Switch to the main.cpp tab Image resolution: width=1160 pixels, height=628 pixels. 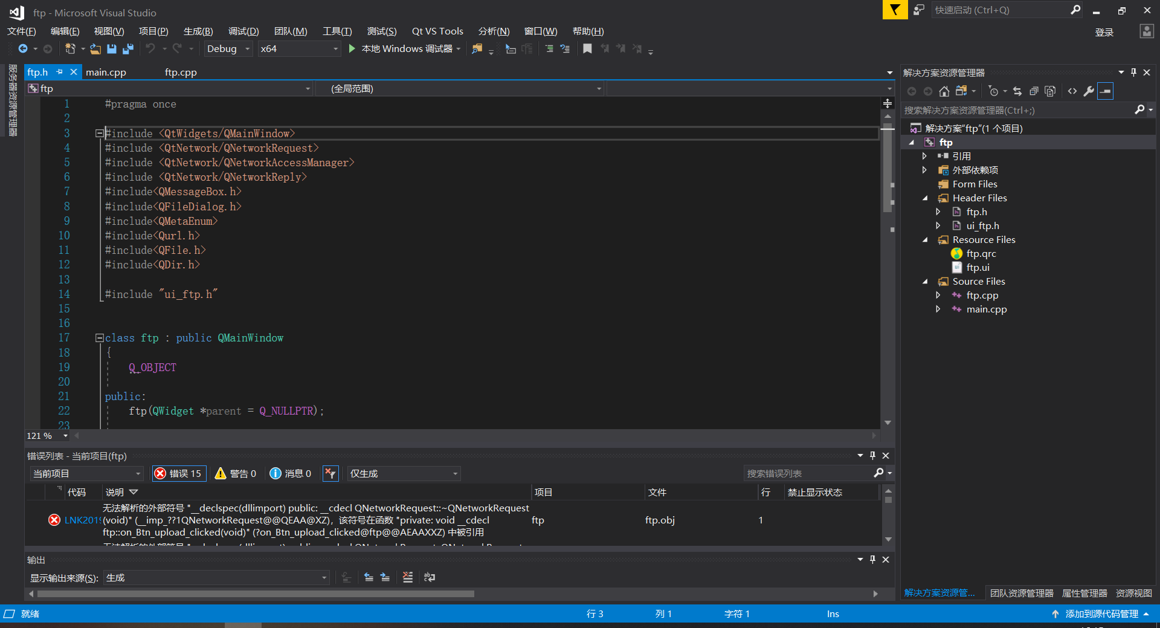[x=106, y=73]
